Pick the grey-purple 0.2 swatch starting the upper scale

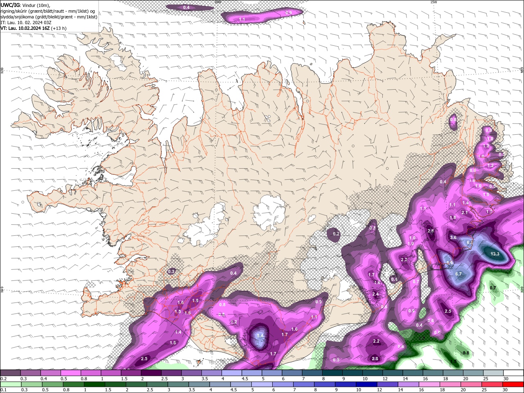(10, 373)
